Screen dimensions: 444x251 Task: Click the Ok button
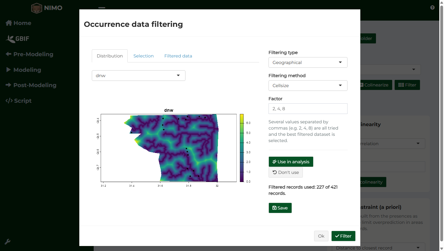coord(321,236)
